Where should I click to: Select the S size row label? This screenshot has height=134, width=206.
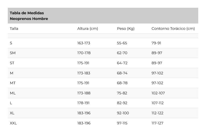tap(11, 43)
